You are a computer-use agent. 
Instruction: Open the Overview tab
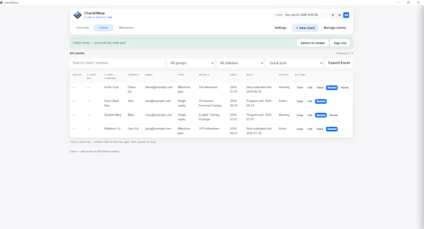83,28
